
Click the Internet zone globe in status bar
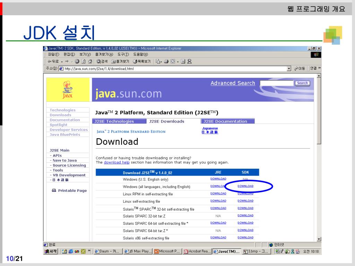[271, 245]
